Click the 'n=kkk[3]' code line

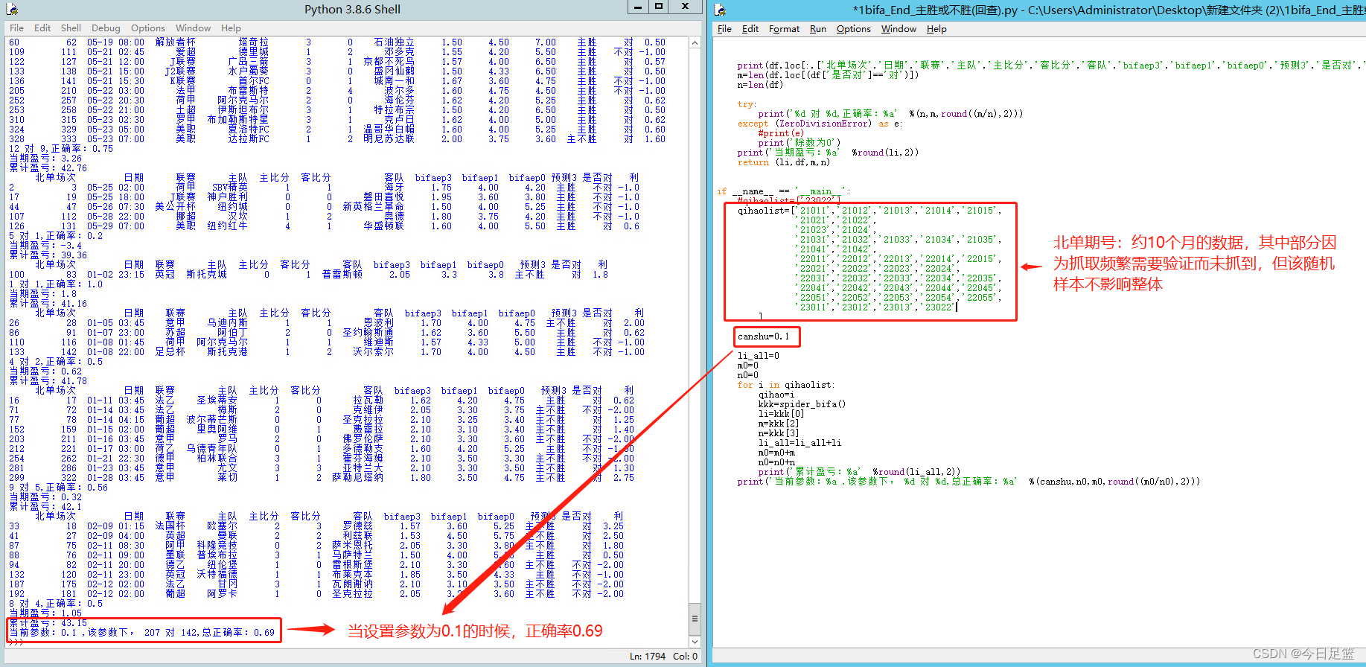779,433
